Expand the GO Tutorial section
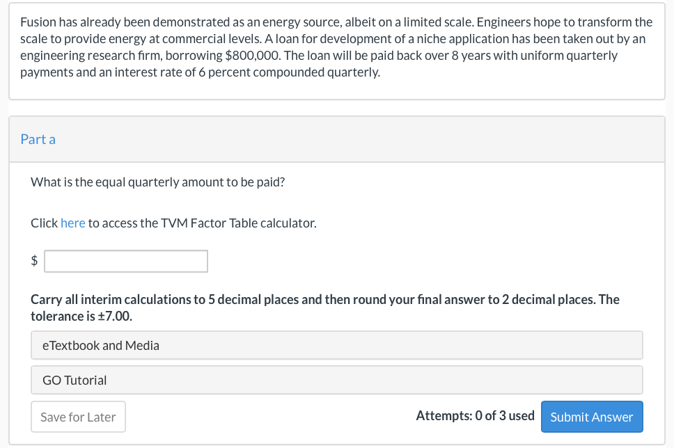Viewport: 674px width, 448px height. click(336, 380)
